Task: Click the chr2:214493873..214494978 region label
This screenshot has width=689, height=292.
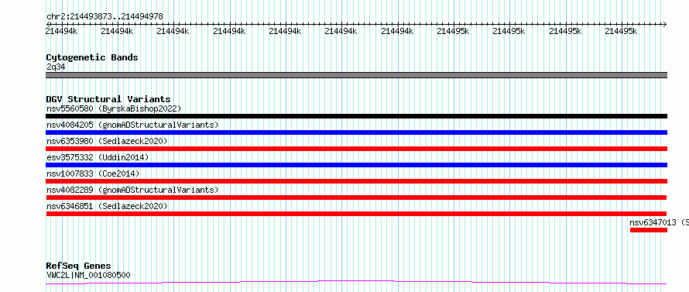Action: (x=105, y=17)
